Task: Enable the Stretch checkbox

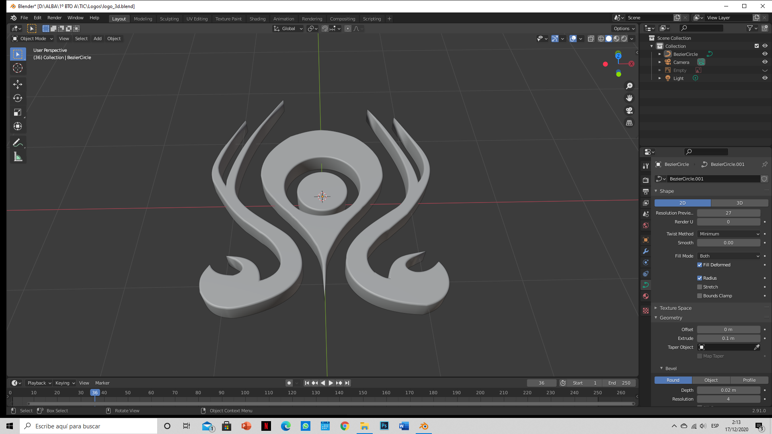Action: [700, 287]
